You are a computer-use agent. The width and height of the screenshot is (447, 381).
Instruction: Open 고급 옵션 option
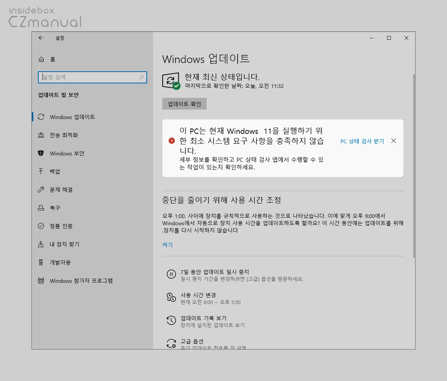(x=213, y=344)
